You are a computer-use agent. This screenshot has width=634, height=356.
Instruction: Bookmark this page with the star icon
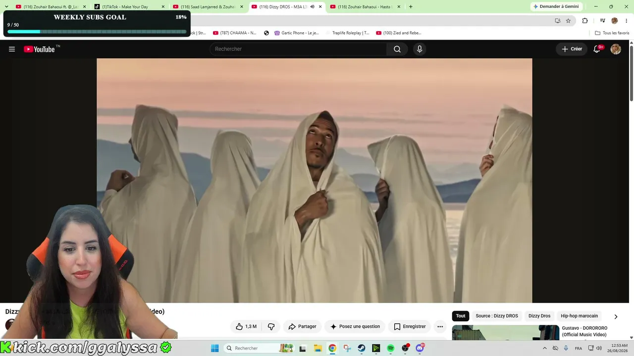(568, 21)
